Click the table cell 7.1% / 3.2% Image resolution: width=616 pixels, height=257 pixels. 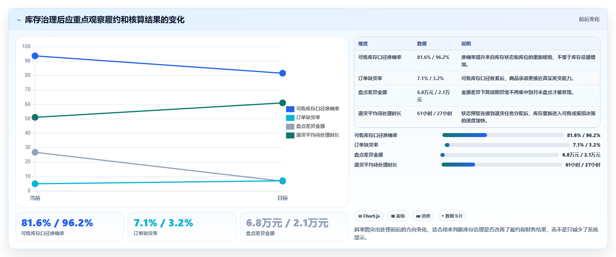pyautogui.click(x=430, y=78)
